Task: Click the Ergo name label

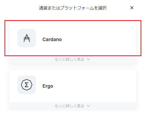Action: [48, 86]
